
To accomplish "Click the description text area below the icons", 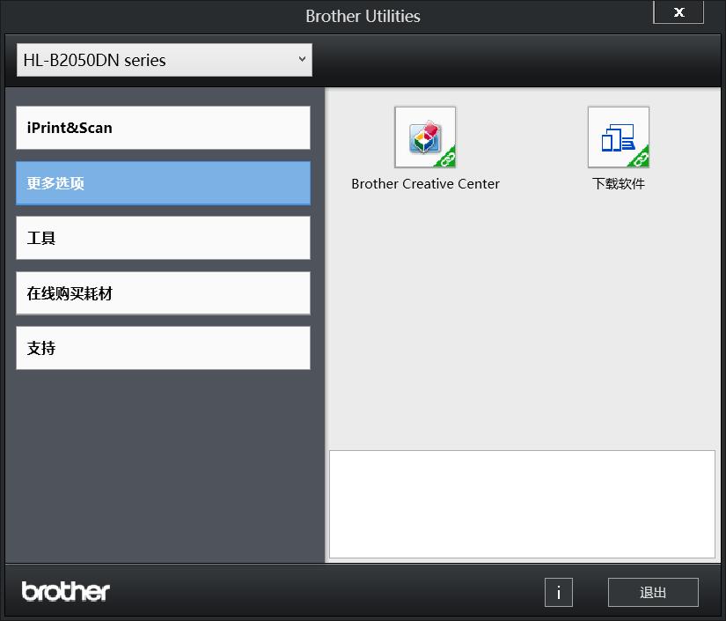I will tap(523, 504).
